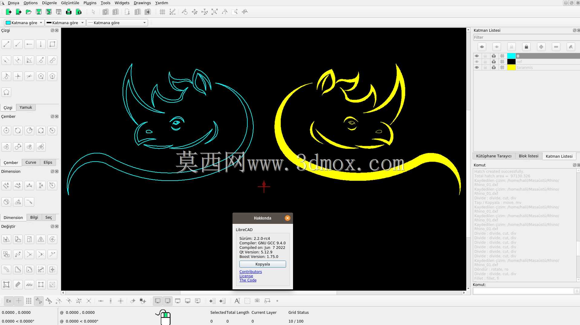Toggle Ex exclusive snap mode
This screenshot has height=325, width=580.
point(9,301)
